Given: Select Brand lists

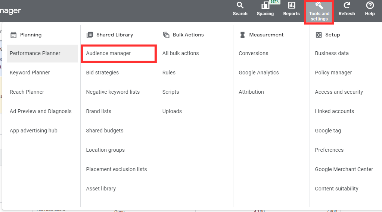Looking at the screenshot, I should [99, 111].
